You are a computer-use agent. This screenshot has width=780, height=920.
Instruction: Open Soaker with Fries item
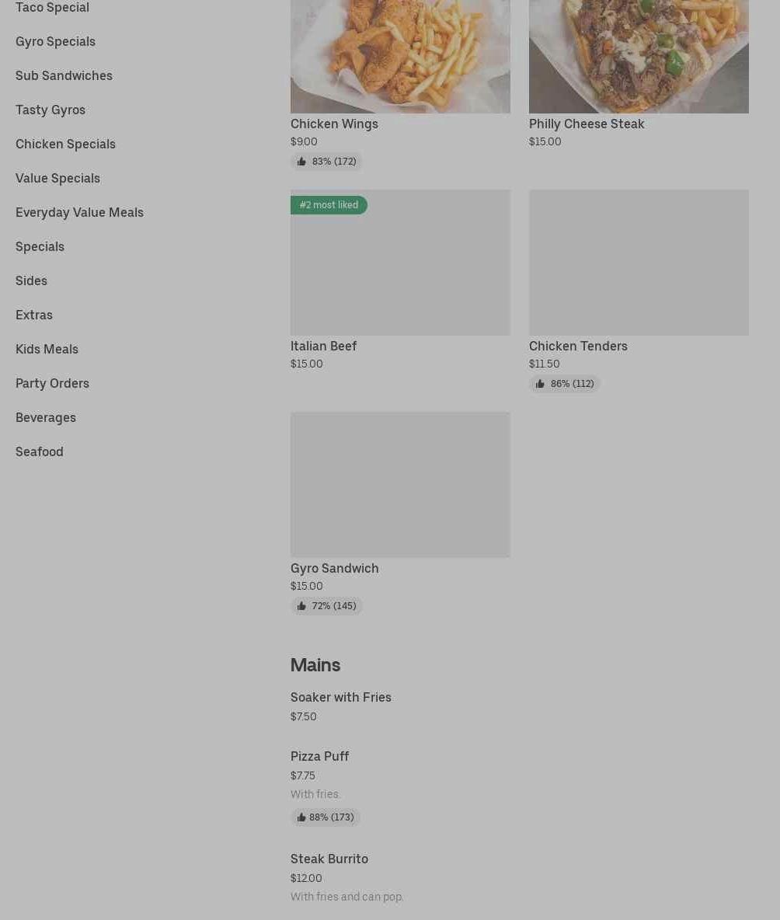[341, 697]
